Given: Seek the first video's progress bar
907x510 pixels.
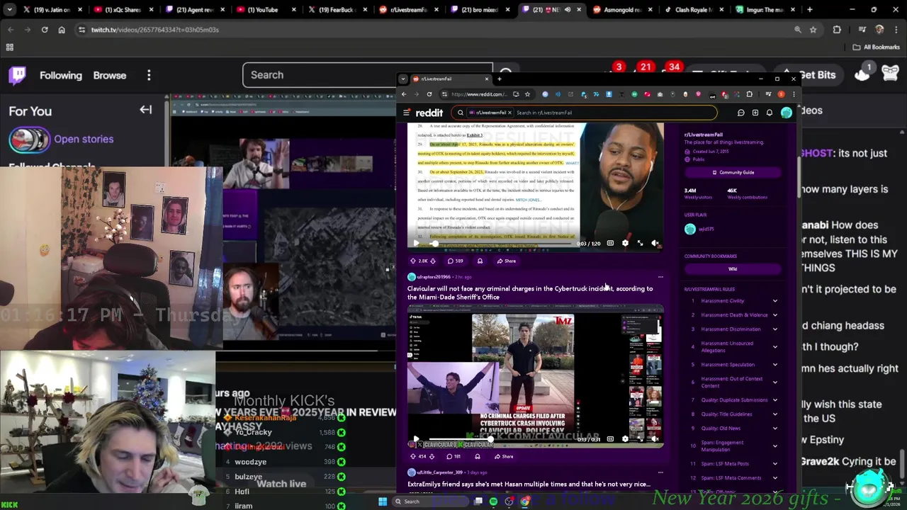Looking at the screenshot, I should click(x=500, y=244).
